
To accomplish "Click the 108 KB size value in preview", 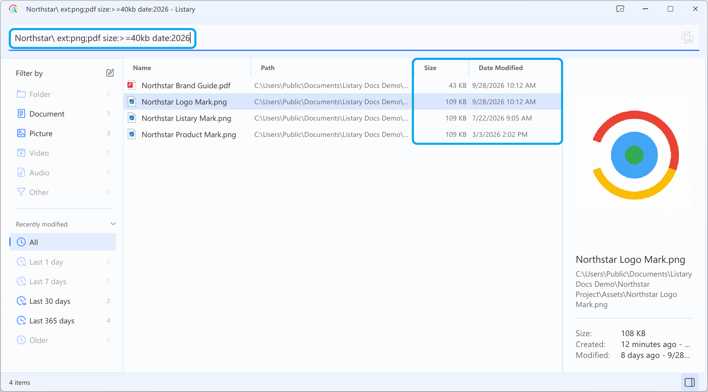I will coord(633,333).
